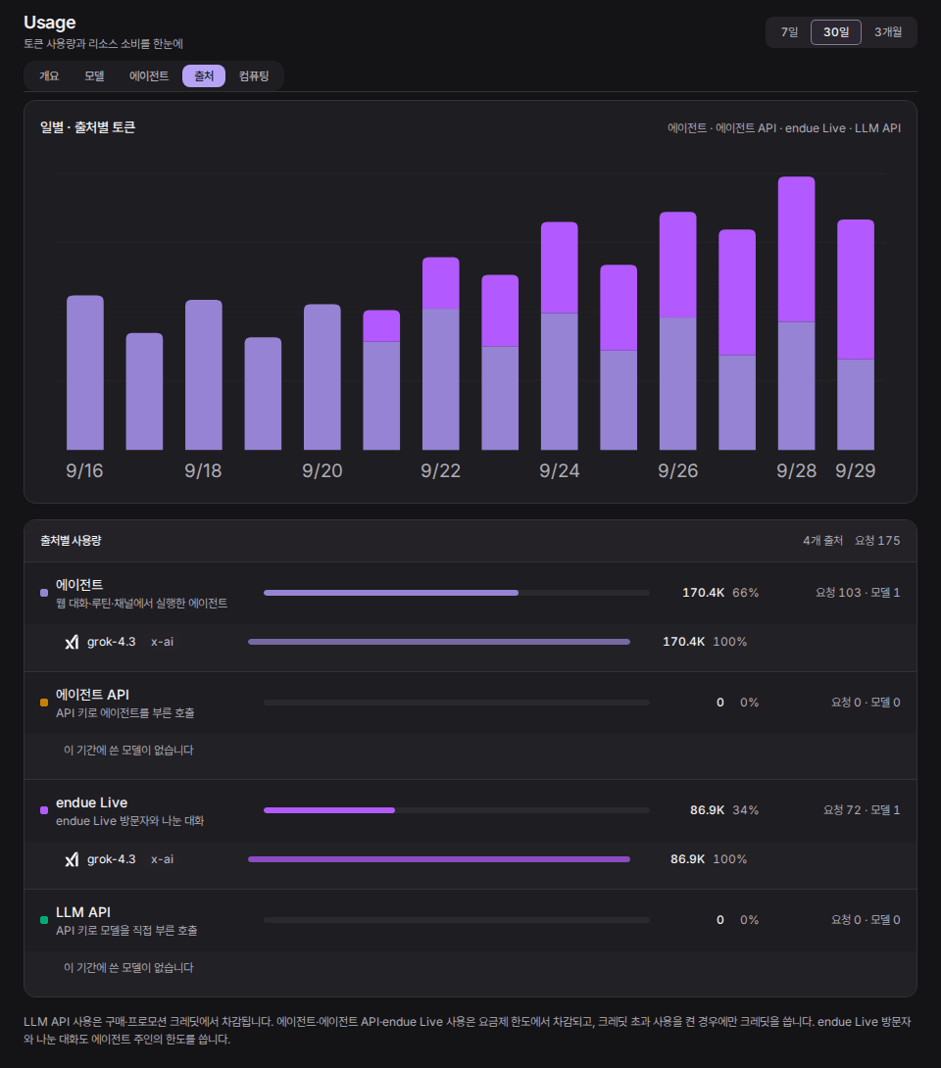Click the green color dot beside LLM API

(x=44, y=920)
